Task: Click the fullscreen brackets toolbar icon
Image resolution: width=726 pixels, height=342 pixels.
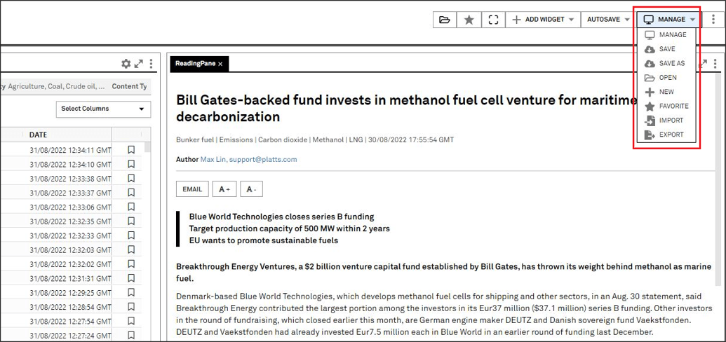Action: tap(494, 20)
